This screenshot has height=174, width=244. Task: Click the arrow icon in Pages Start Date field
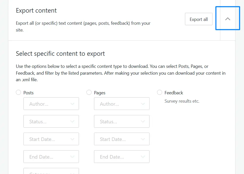(x=143, y=139)
